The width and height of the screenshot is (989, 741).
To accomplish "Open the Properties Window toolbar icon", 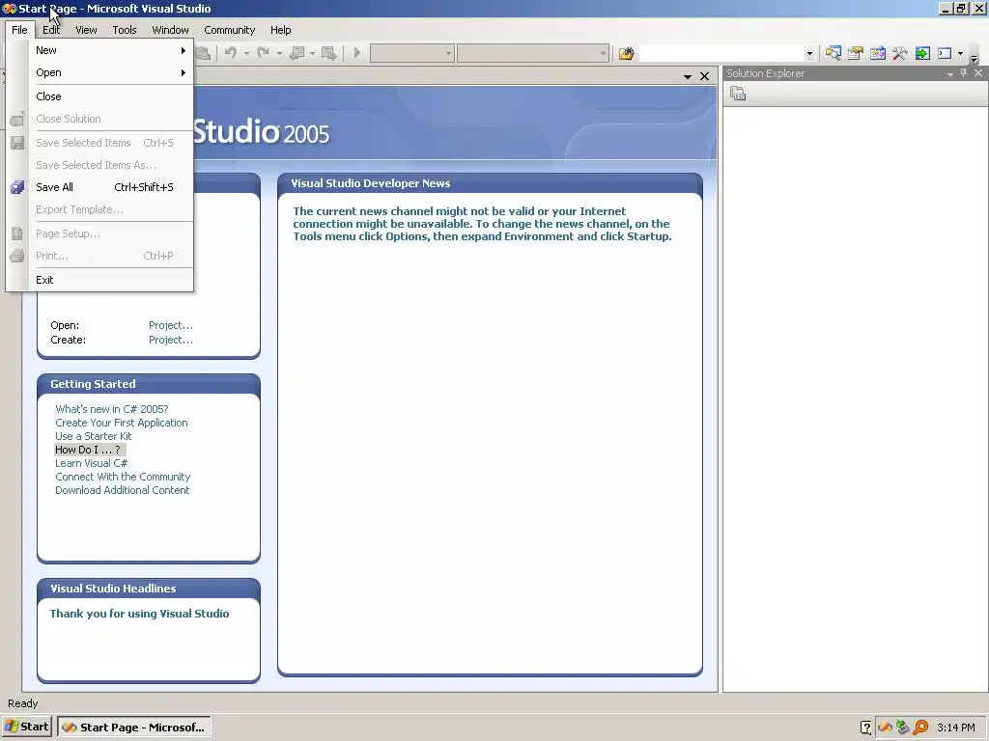I will click(856, 54).
